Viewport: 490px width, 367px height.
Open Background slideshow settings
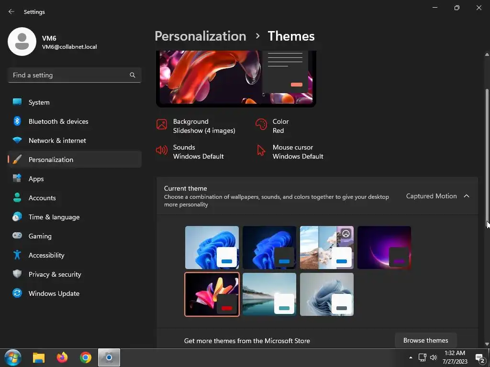[196, 126]
